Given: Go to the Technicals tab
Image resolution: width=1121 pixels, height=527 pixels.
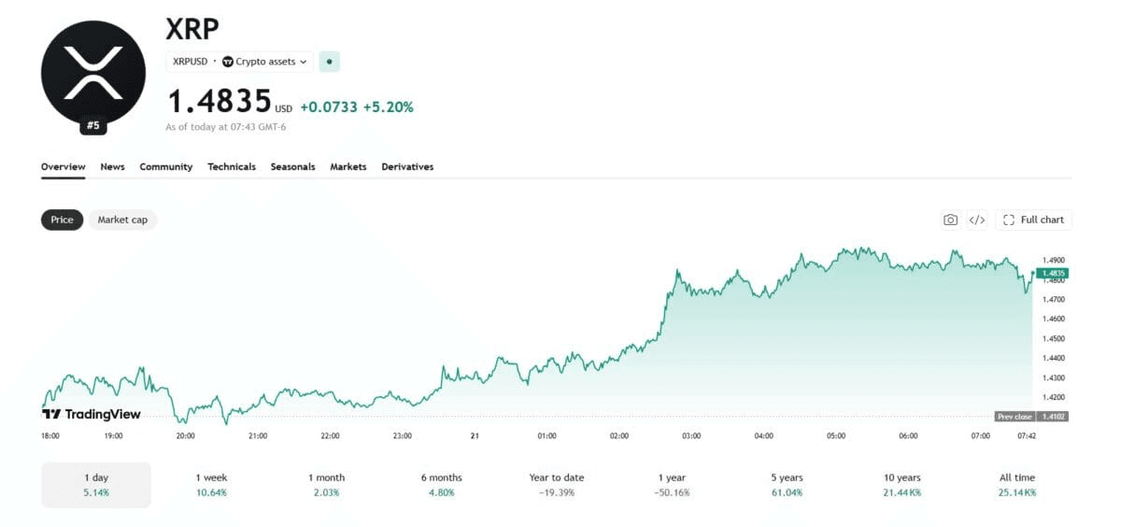Looking at the screenshot, I should click(232, 166).
